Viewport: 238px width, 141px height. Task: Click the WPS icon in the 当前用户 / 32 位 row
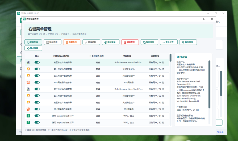28,122
